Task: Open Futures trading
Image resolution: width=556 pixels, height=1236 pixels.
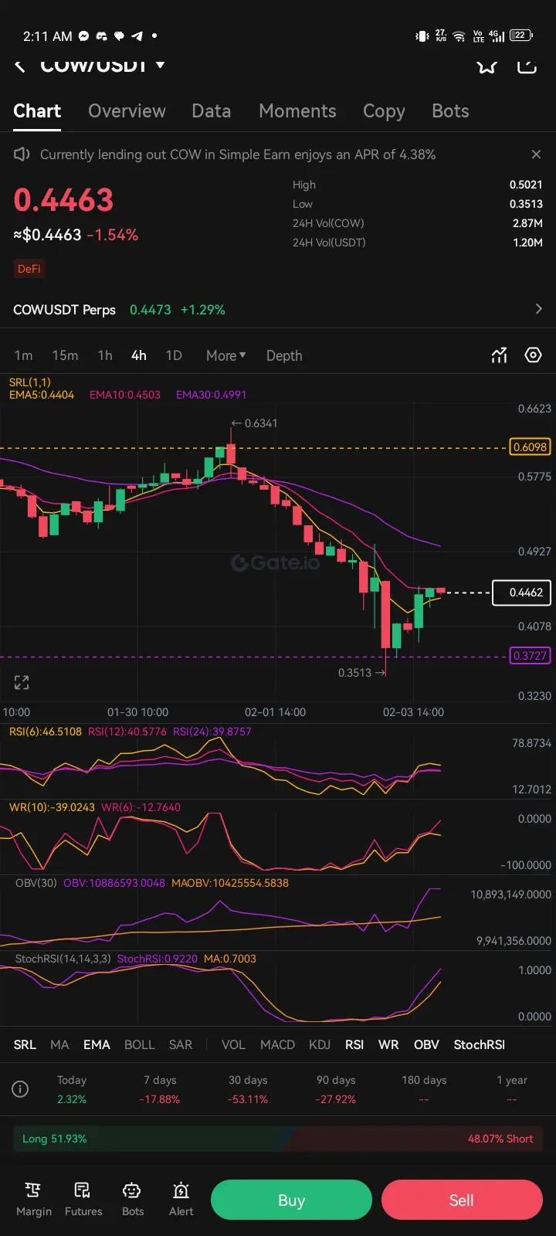Action: [83, 1200]
